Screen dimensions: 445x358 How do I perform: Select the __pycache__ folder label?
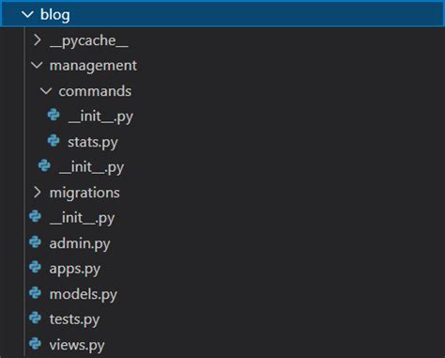click(x=89, y=41)
